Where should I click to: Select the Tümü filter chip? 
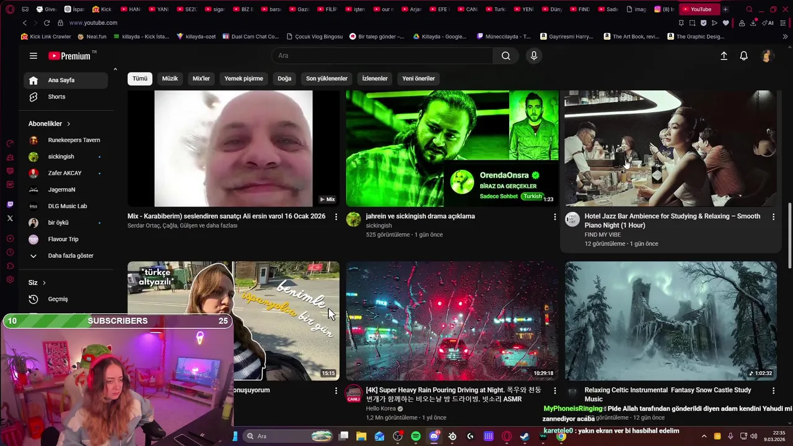[140, 79]
